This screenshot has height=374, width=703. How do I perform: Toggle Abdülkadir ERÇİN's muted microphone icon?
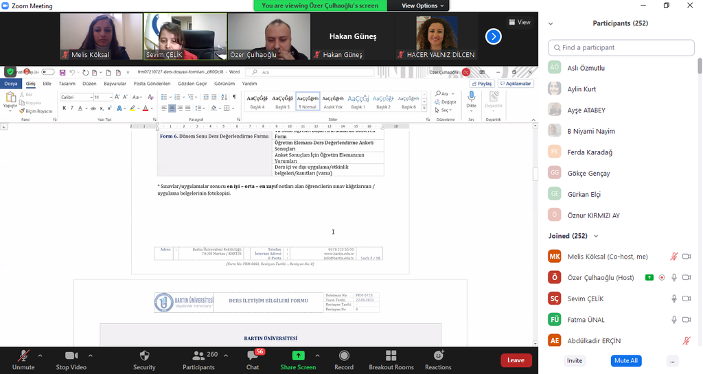pos(686,341)
